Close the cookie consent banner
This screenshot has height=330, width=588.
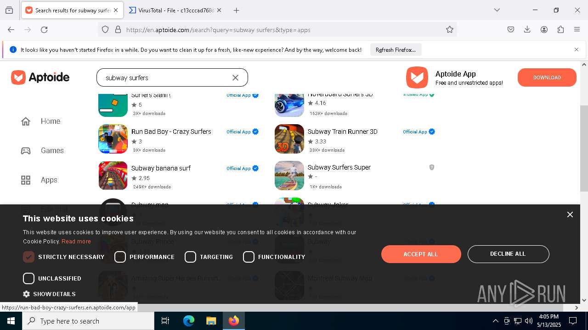click(x=570, y=214)
